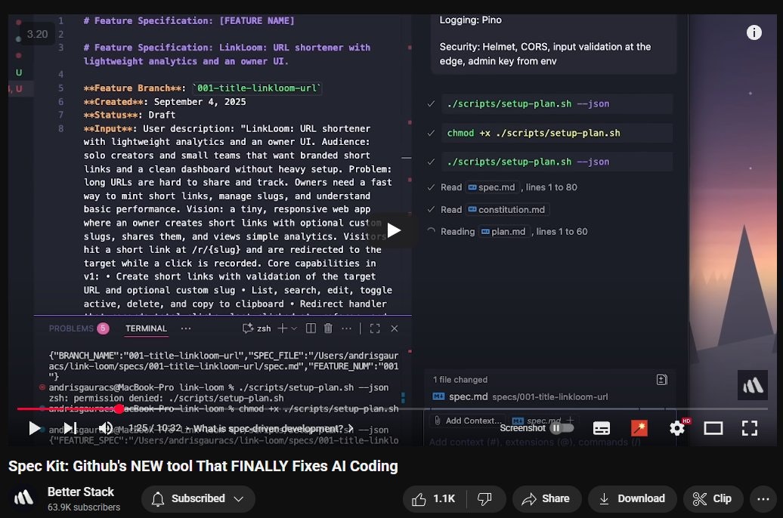This screenshot has height=518, width=783.
Task: Mute the video with the speaker icon
Action: (105, 428)
